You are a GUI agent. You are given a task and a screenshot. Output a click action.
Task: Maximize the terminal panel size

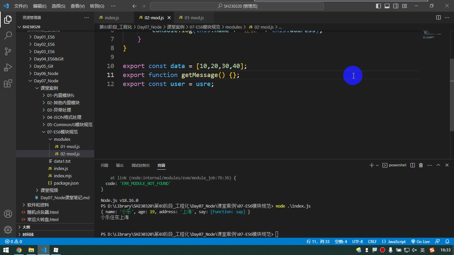pyautogui.click(x=438, y=165)
